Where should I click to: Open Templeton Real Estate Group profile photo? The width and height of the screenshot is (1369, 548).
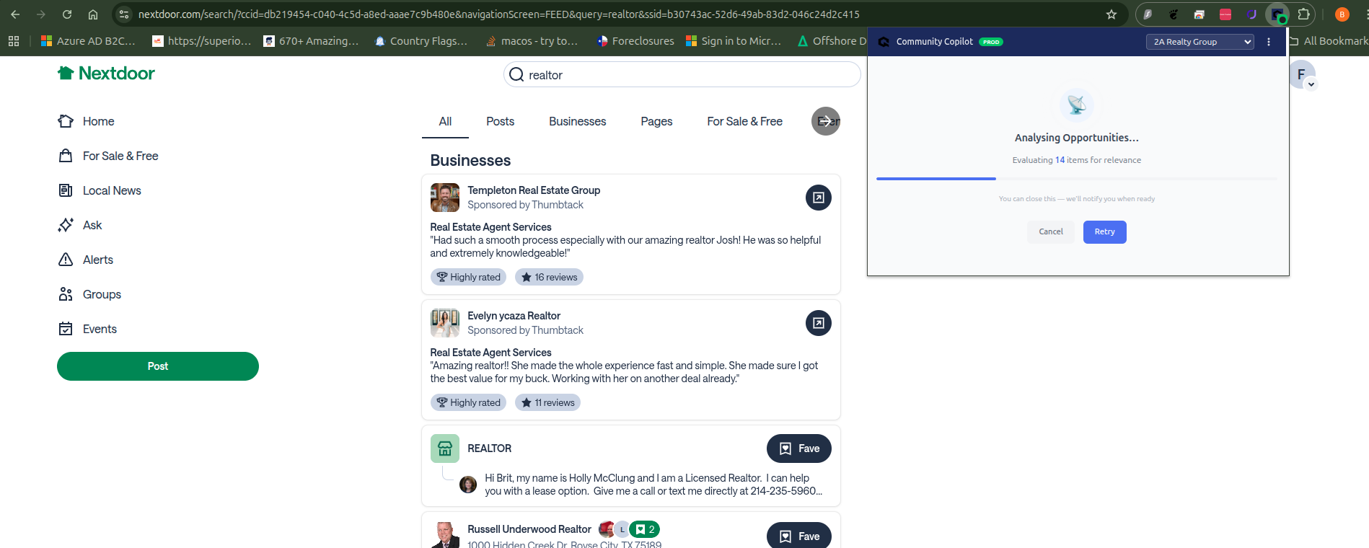click(x=445, y=198)
